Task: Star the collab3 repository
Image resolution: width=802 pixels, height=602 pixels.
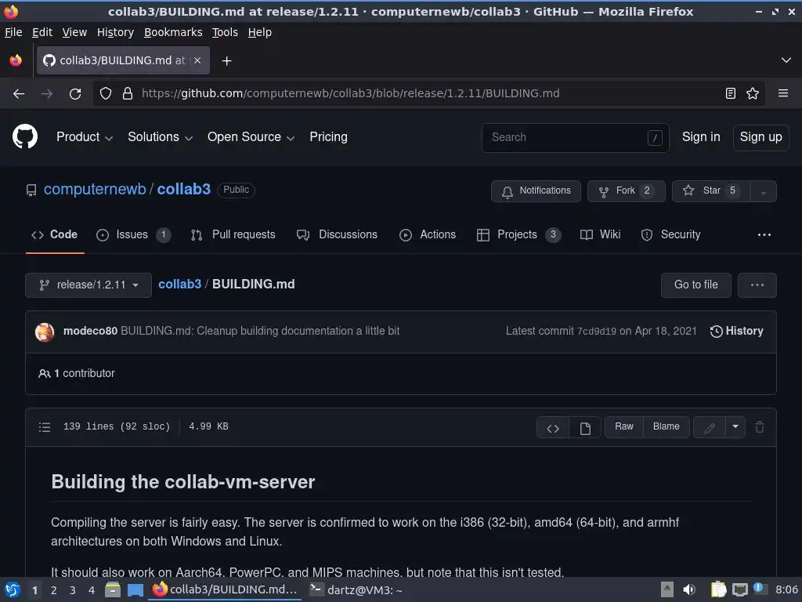Action: tap(711, 191)
